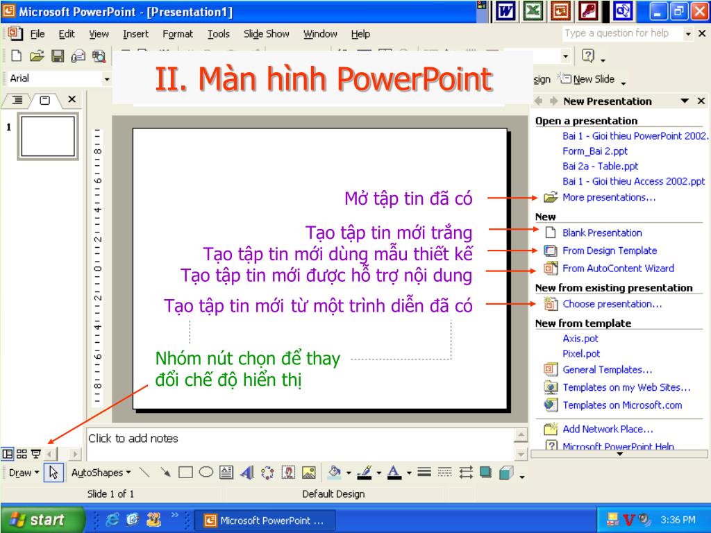Click the Search icon beside the E-mail icon
The height and width of the screenshot is (533, 711).
pyautogui.click(x=99, y=56)
